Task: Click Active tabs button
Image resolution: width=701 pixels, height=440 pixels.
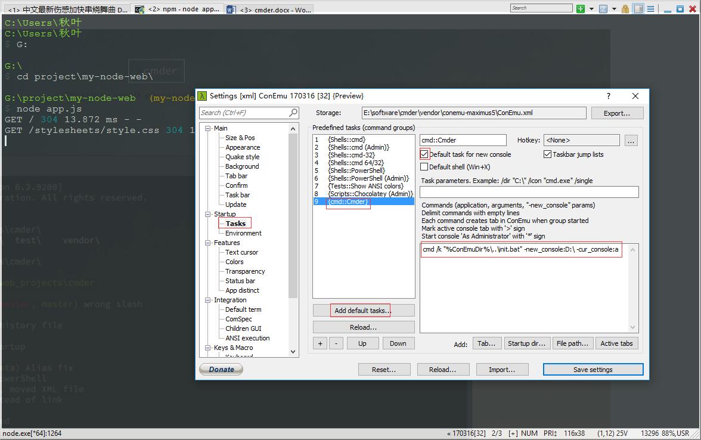Action: click(617, 343)
